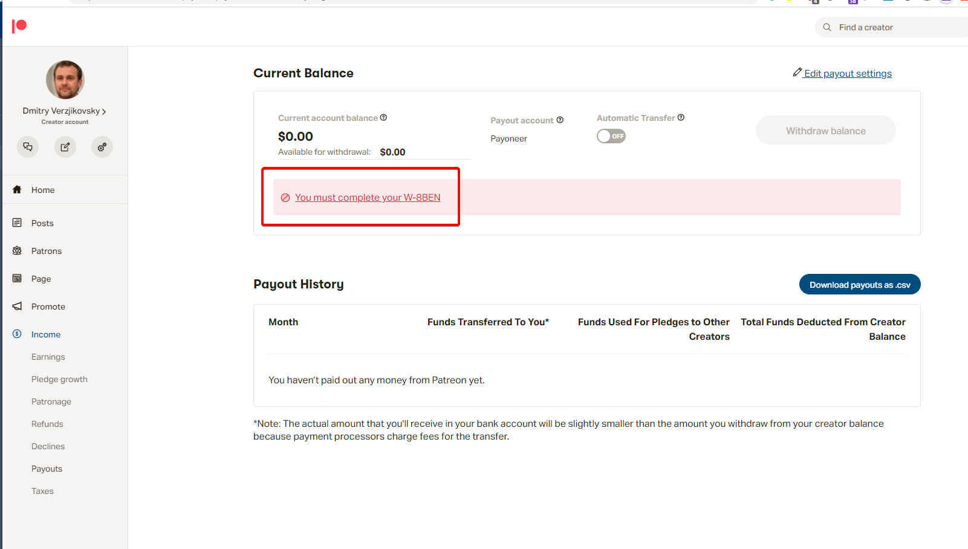Toggle the Automatic Transfer switch
Image resolution: width=968 pixels, height=549 pixels.
coord(611,136)
